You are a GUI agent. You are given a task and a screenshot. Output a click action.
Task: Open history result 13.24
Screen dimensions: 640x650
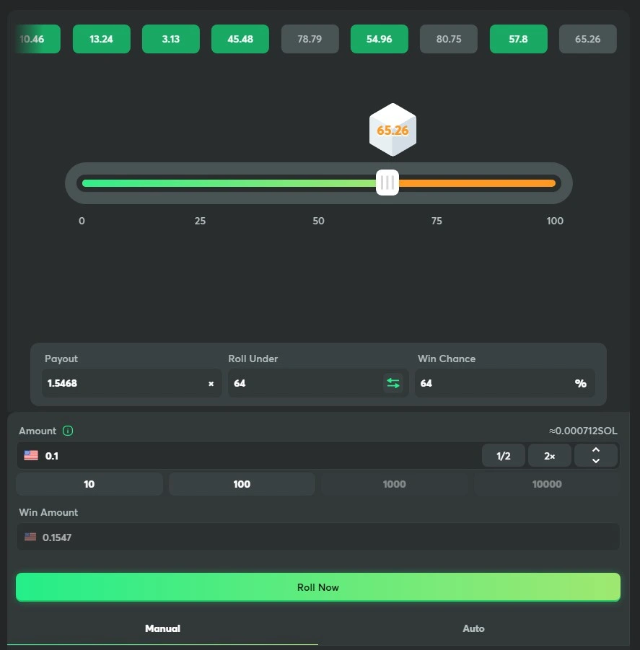click(102, 39)
